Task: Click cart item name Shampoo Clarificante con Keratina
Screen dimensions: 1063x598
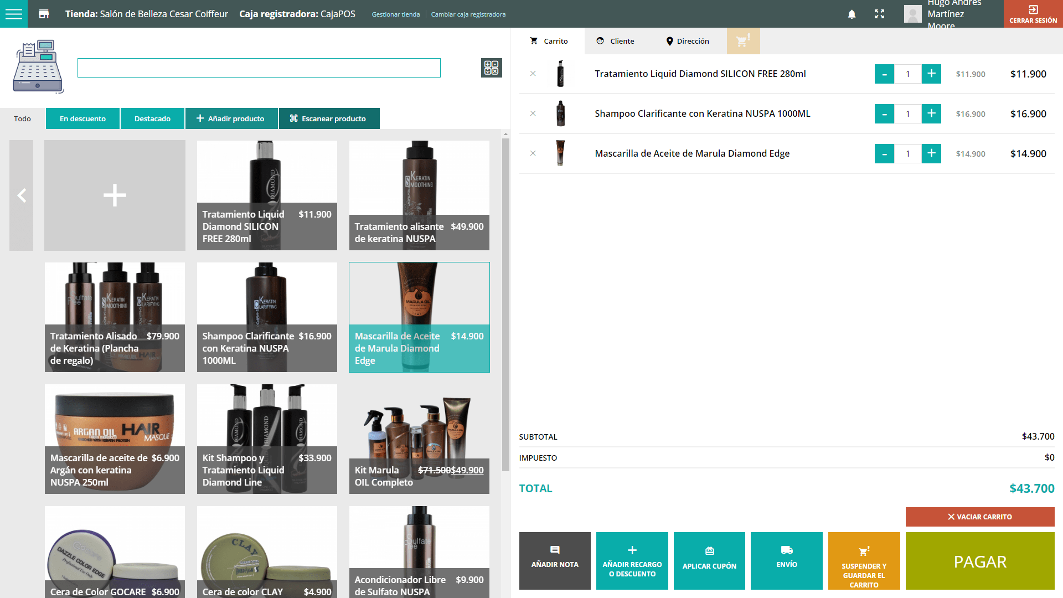Action: point(703,114)
